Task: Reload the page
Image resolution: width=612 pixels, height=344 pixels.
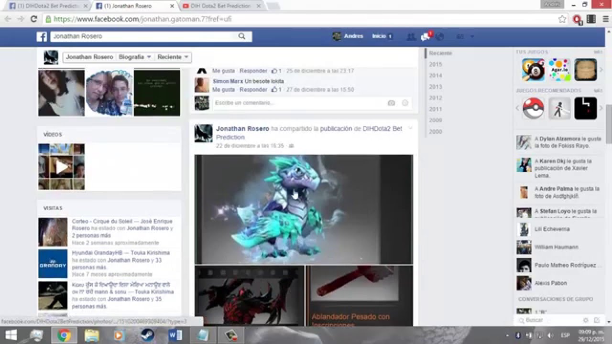Action: coord(33,19)
